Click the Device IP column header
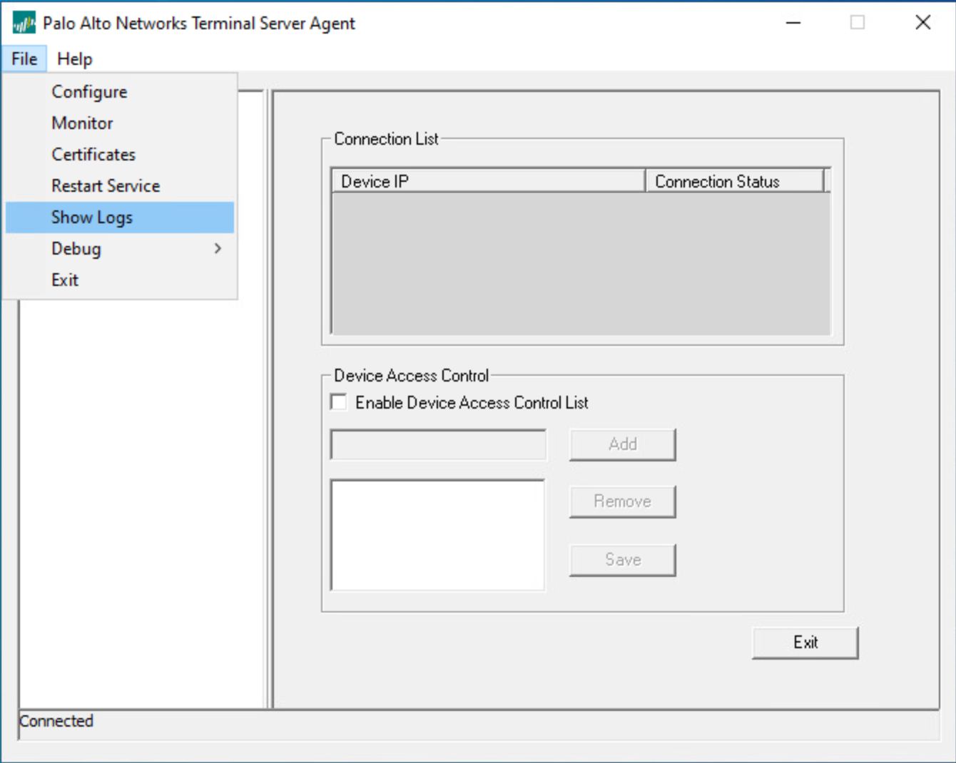Viewport: 956px width, 763px height. (488, 182)
